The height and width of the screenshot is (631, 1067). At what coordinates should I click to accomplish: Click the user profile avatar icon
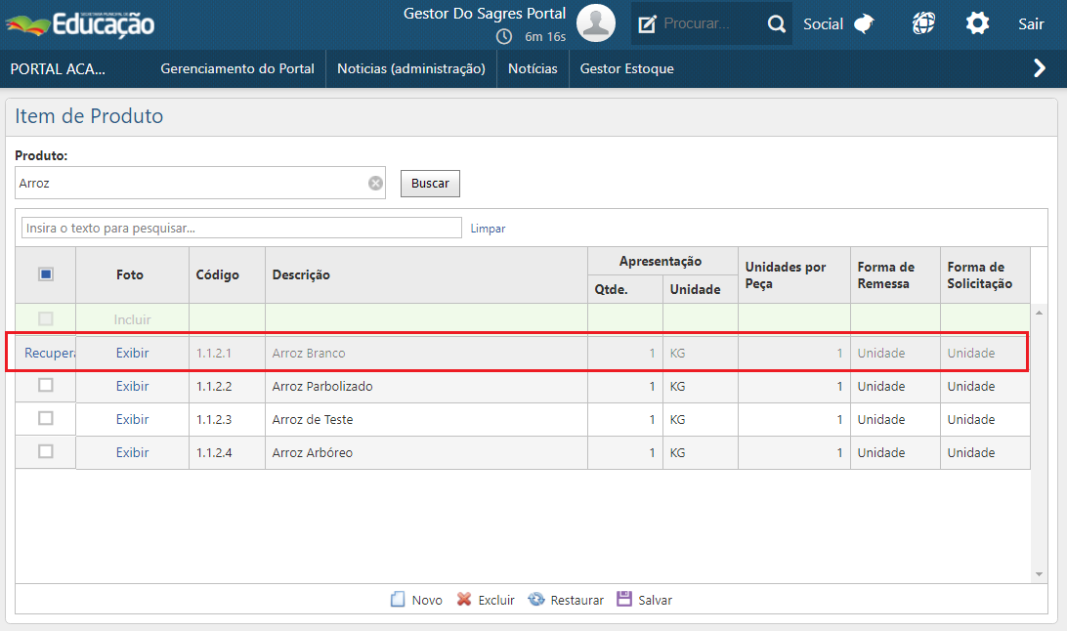pyautogui.click(x=596, y=23)
